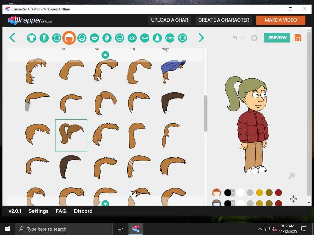Go to next category page arrow
This screenshot has width=314, height=235.
point(201,38)
